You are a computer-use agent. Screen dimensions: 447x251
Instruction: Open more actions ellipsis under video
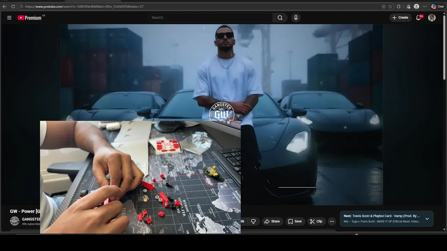(332, 221)
